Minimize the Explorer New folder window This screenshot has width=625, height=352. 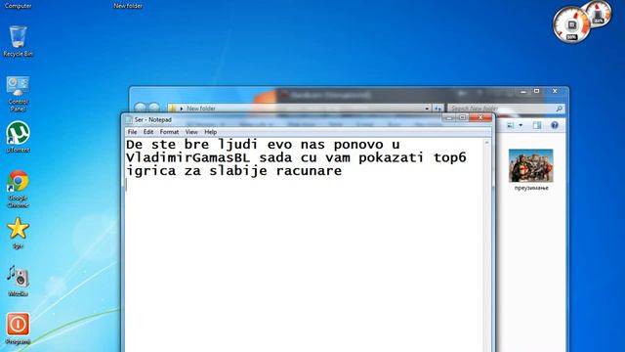tap(523, 91)
